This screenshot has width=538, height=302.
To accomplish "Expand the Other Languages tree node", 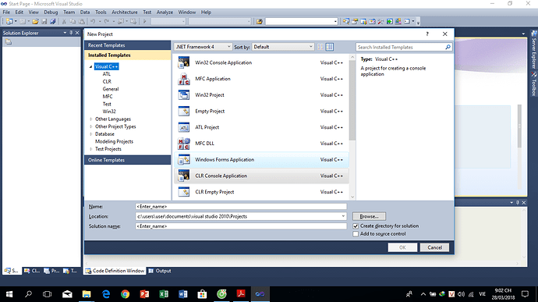I will point(91,119).
